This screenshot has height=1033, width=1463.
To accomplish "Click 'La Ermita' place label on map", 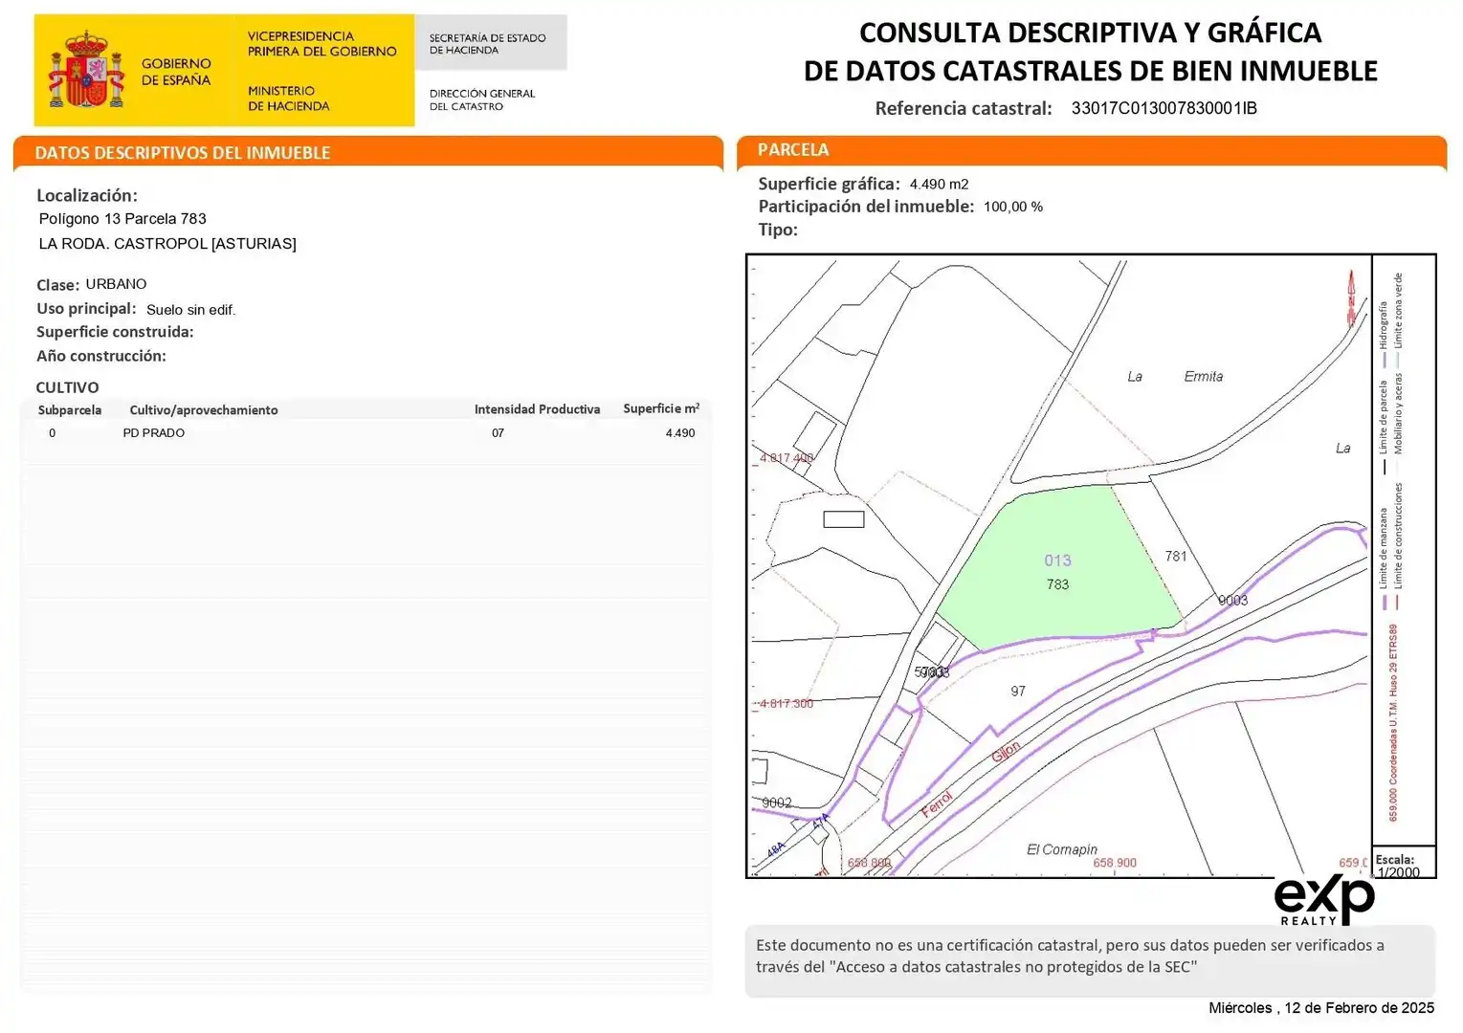I will 1175,377.
